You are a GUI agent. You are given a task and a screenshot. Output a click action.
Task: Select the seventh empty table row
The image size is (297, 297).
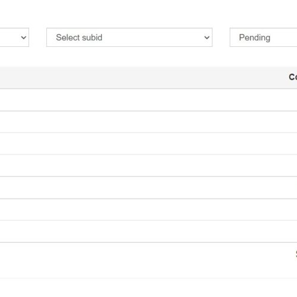[148, 231]
